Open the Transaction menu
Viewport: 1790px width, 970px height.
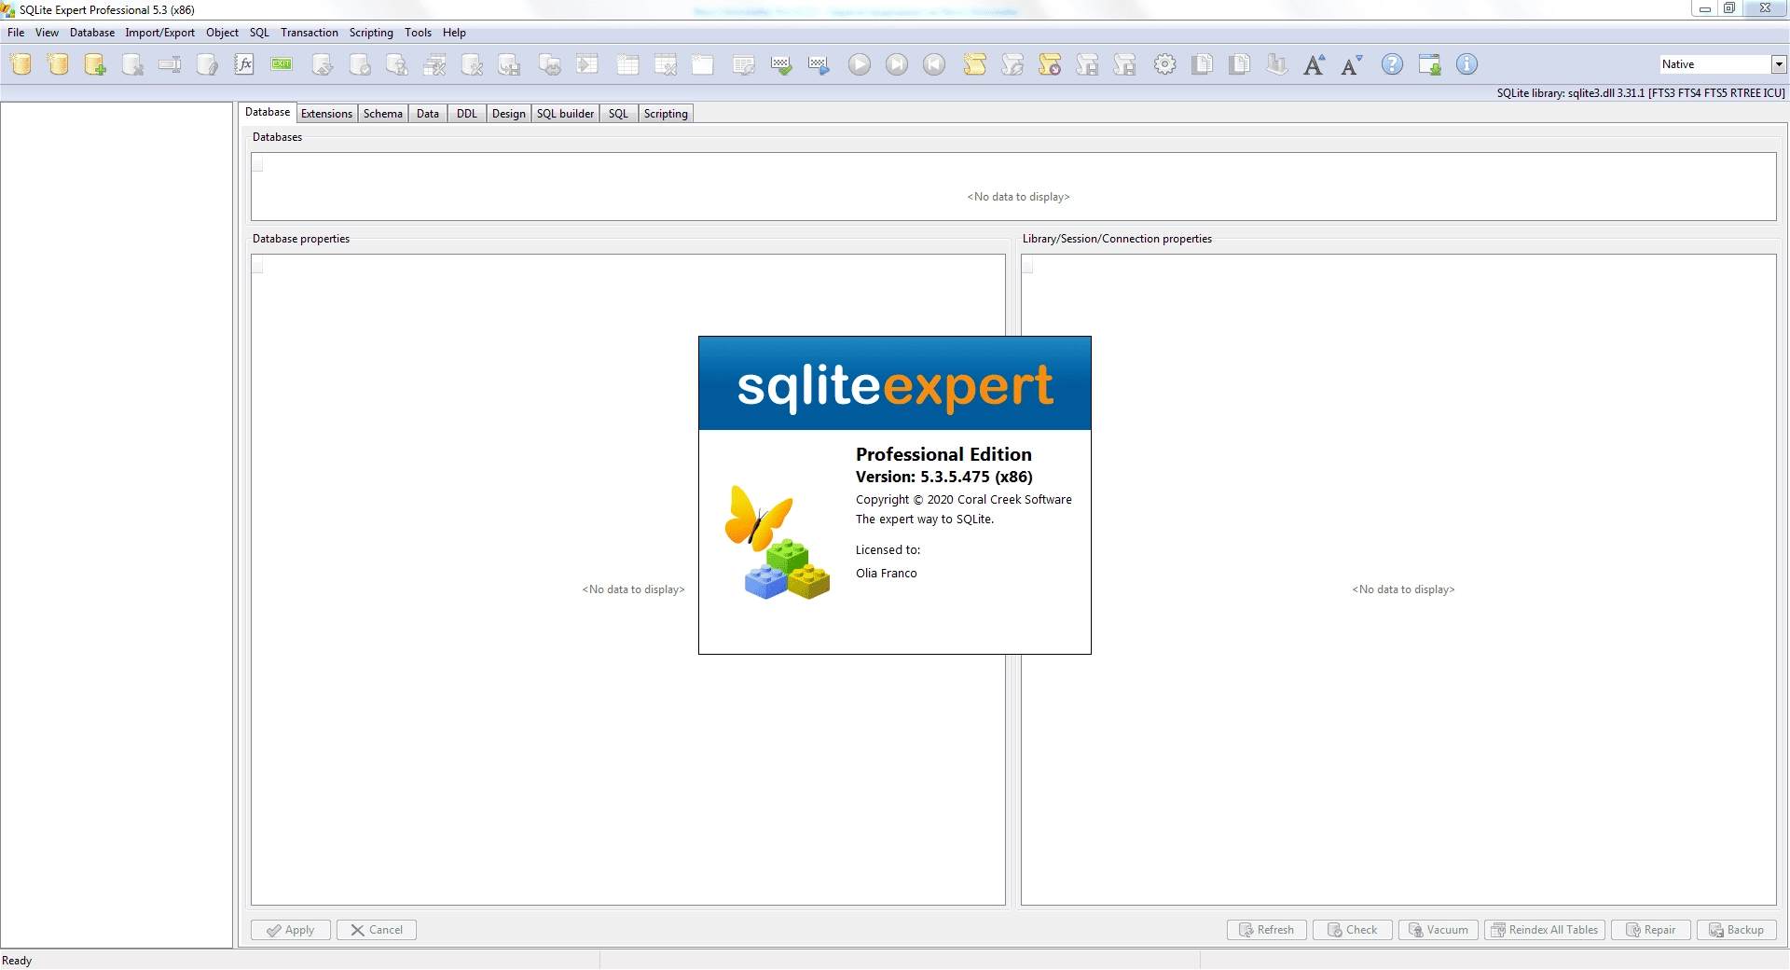[x=310, y=33]
